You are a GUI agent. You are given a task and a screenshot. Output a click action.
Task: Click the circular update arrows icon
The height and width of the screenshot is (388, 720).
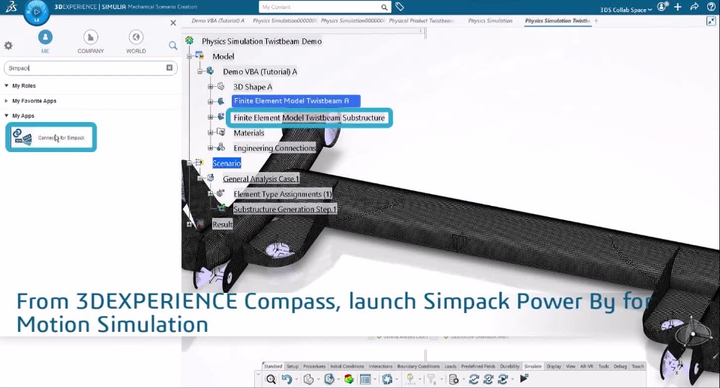387,379
